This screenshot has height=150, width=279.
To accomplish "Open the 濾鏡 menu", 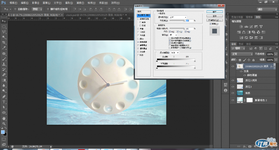I will 80,3.
